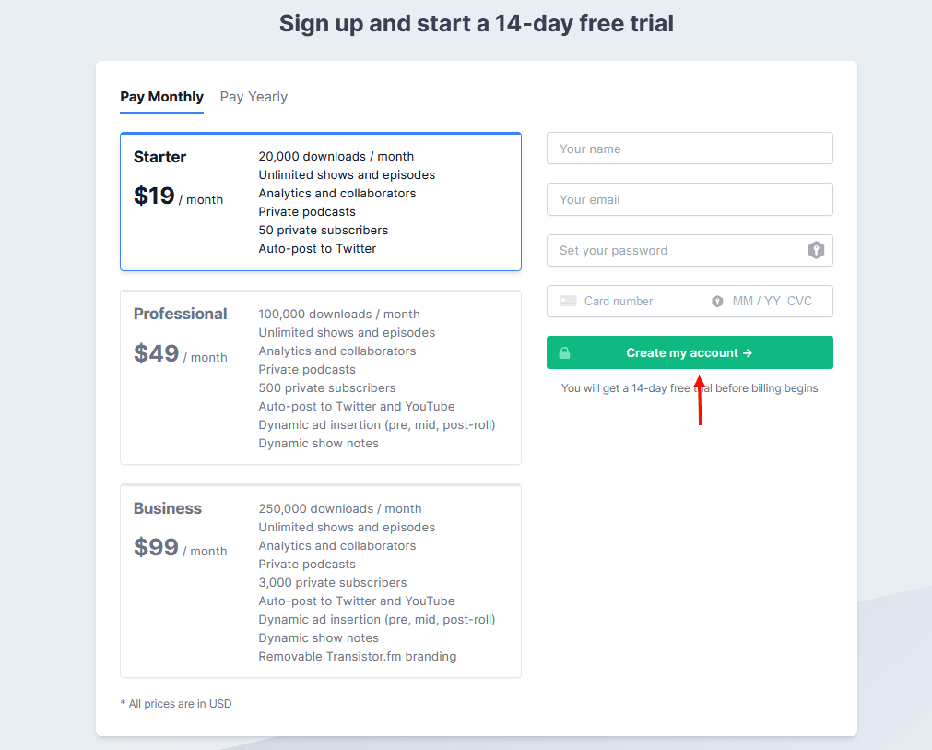The width and height of the screenshot is (932, 750).
Task: Choose the Starter $19 plan card
Action: coord(321,202)
